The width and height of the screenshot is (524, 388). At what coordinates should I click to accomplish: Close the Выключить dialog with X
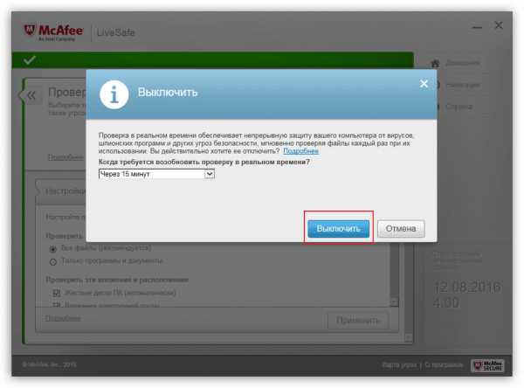click(424, 84)
